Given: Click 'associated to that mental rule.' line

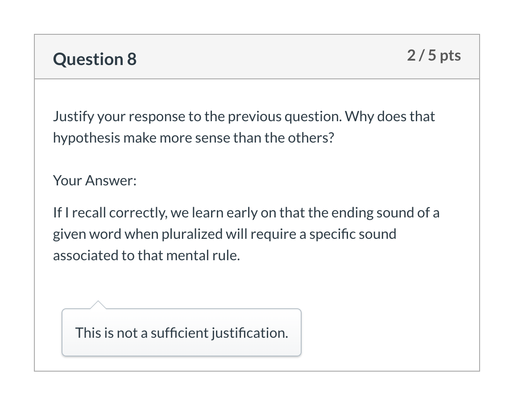Looking at the screenshot, I should (x=146, y=255).
